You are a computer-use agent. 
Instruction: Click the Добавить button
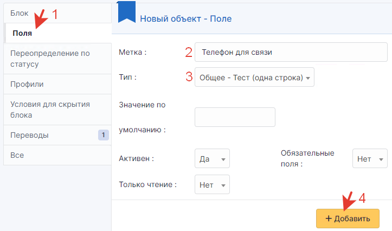tap(348, 219)
